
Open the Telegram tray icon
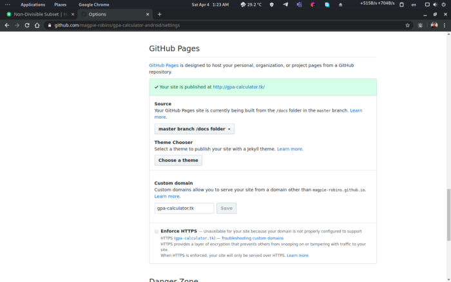(285, 5)
